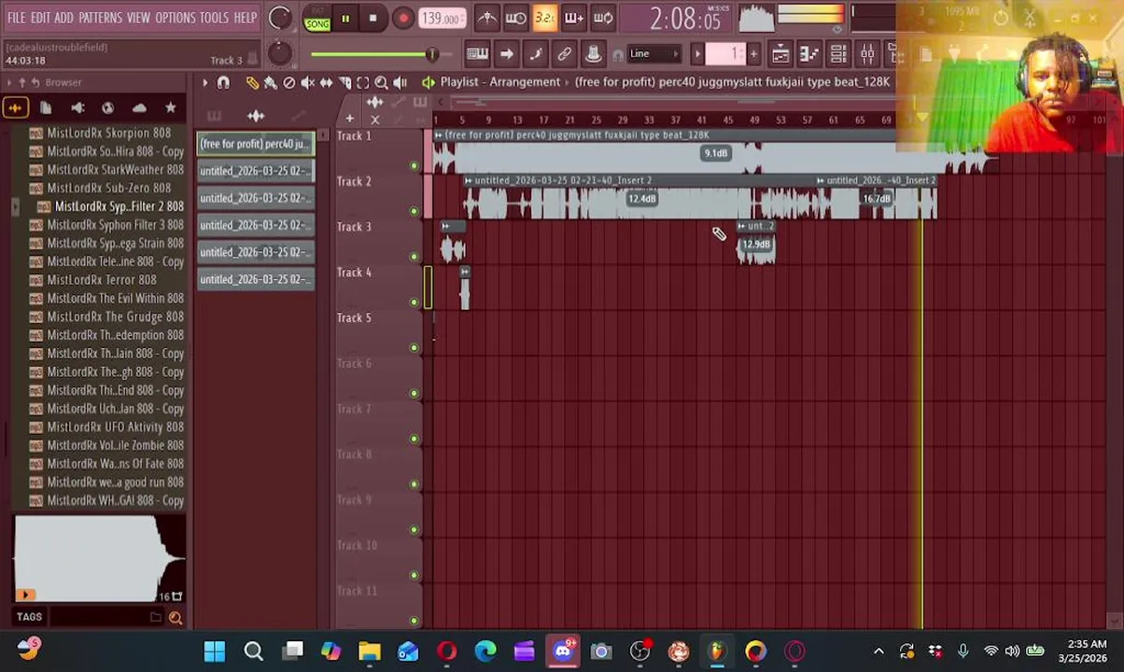Click the record button
Image resolution: width=1124 pixels, height=672 pixels.
[402, 18]
